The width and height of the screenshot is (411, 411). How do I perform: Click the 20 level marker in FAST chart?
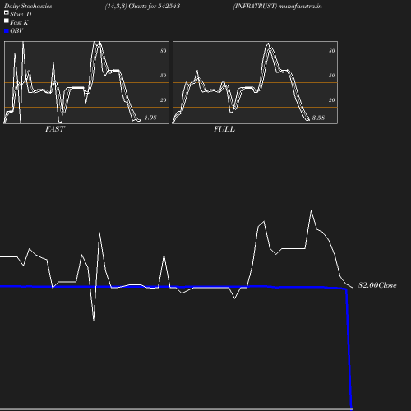[164, 100]
